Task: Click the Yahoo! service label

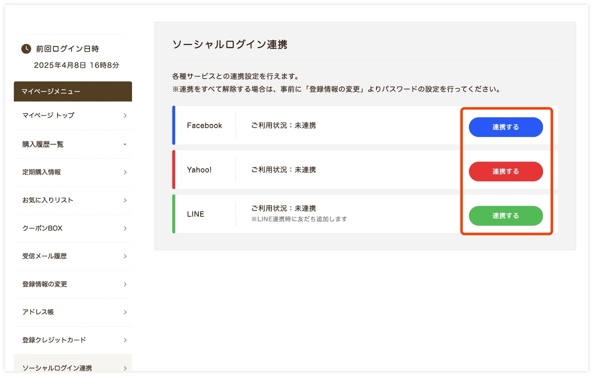Action: pos(199,170)
